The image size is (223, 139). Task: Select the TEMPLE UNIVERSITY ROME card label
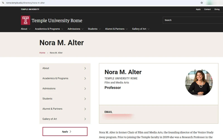[121, 78]
